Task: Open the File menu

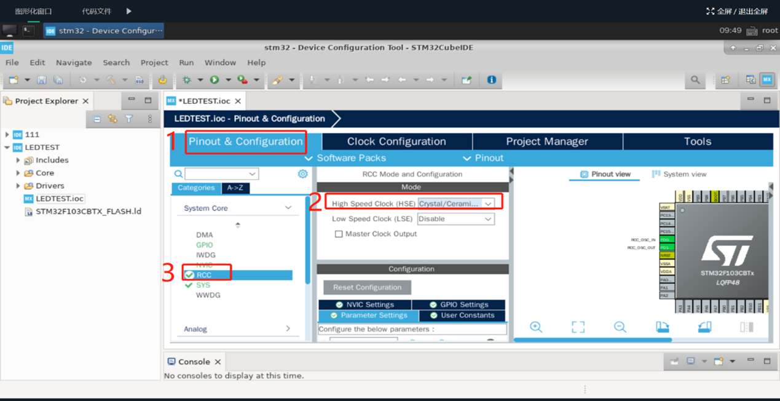Action: [12, 63]
